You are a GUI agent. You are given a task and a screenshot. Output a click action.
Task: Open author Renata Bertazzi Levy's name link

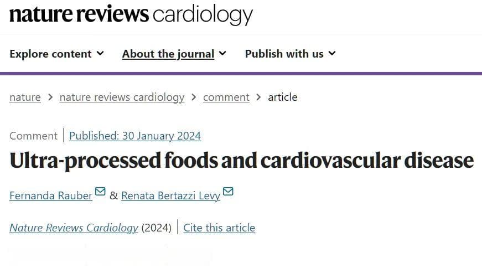click(x=170, y=195)
